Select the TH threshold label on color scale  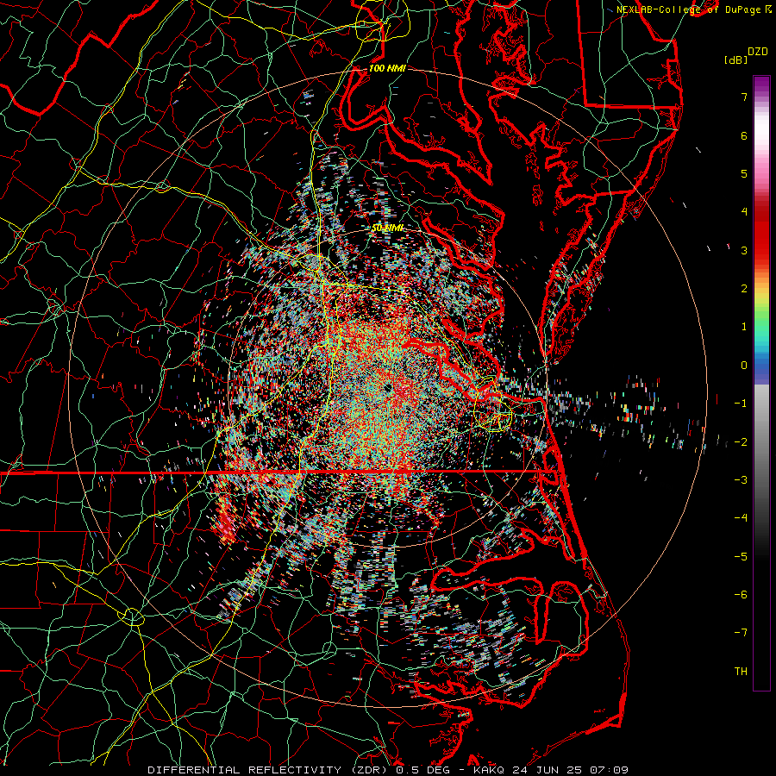pos(741,671)
